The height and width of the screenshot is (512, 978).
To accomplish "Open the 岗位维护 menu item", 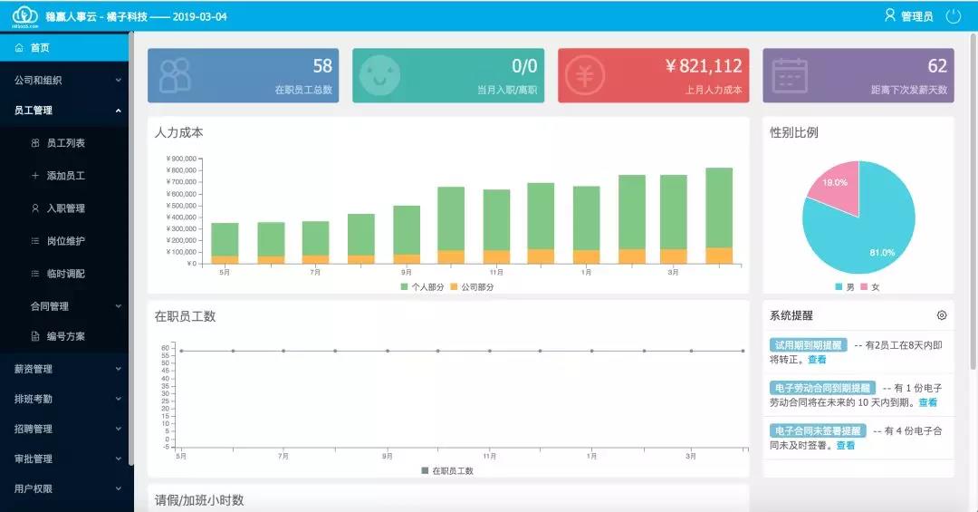I will [65, 241].
